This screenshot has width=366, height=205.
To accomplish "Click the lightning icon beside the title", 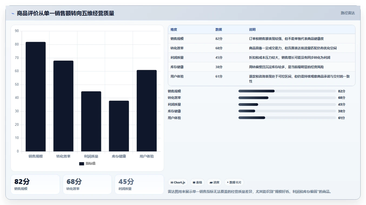I will pyautogui.click(x=13, y=13).
